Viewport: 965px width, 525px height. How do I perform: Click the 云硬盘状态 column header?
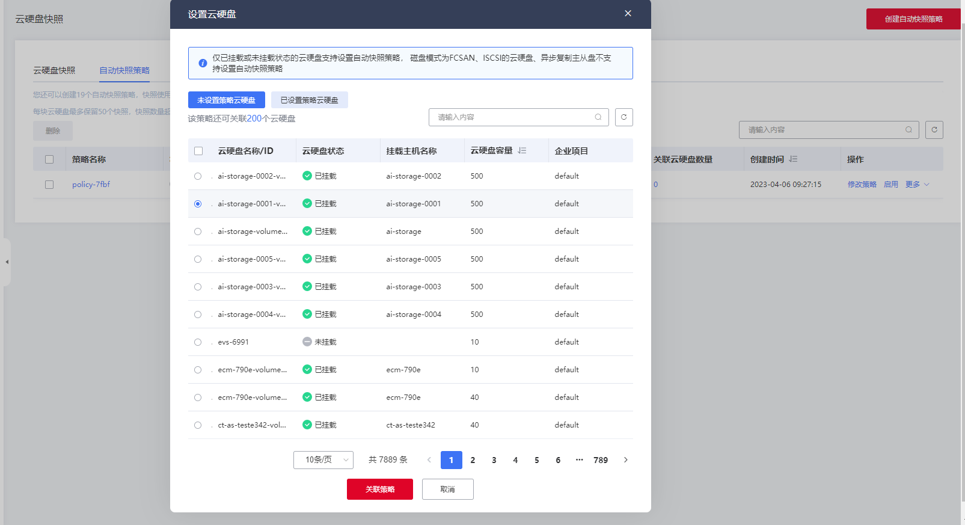[323, 151]
